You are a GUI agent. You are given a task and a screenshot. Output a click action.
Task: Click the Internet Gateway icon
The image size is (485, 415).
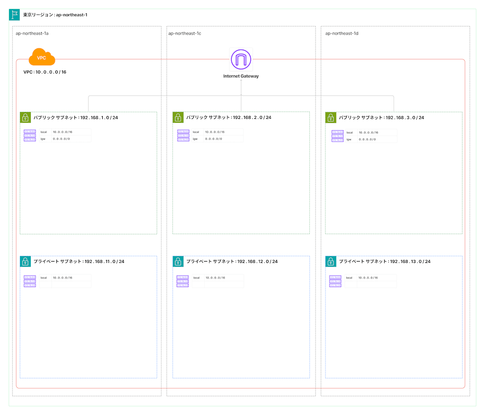(241, 59)
